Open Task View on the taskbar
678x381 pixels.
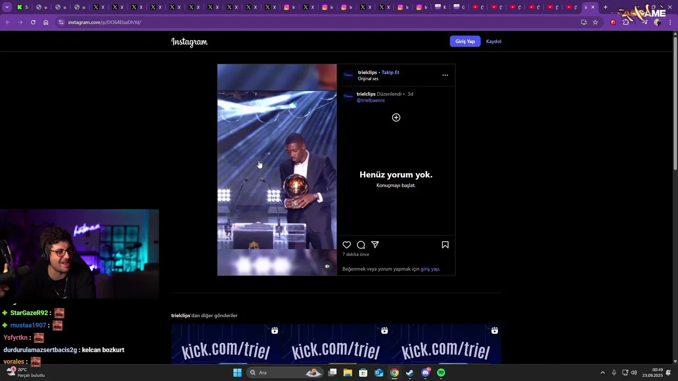pos(332,373)
